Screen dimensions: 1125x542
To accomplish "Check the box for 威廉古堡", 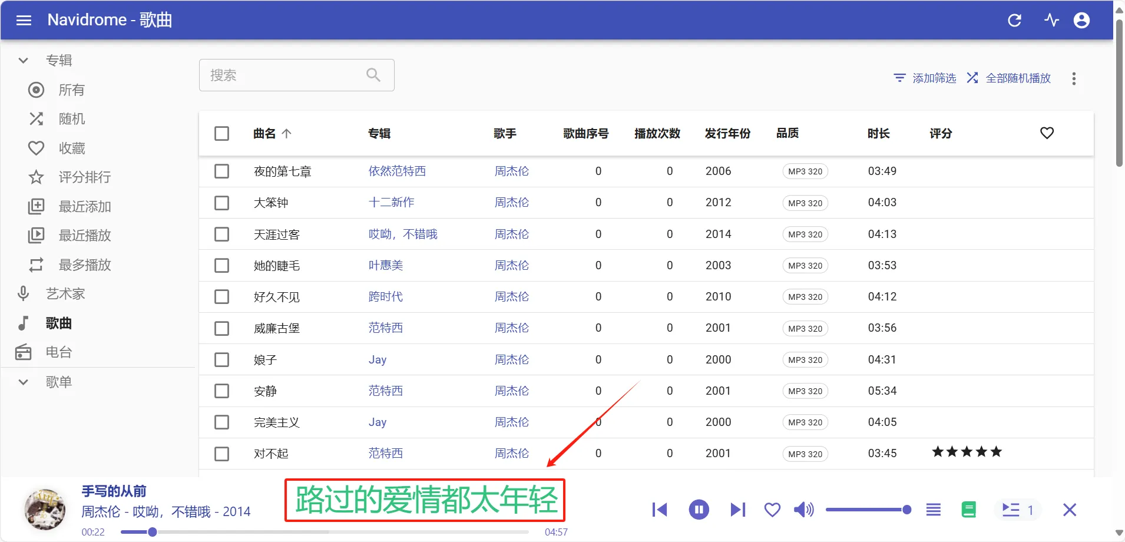I will coord(221,328).
